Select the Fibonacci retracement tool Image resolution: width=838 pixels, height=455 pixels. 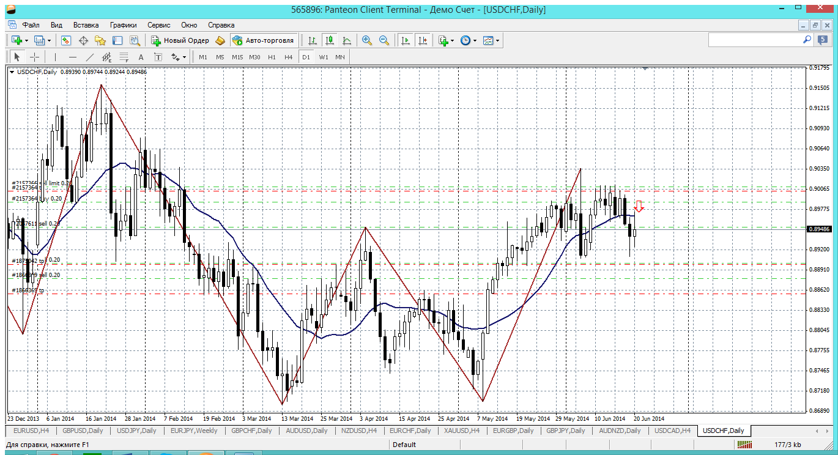point(124,57)
